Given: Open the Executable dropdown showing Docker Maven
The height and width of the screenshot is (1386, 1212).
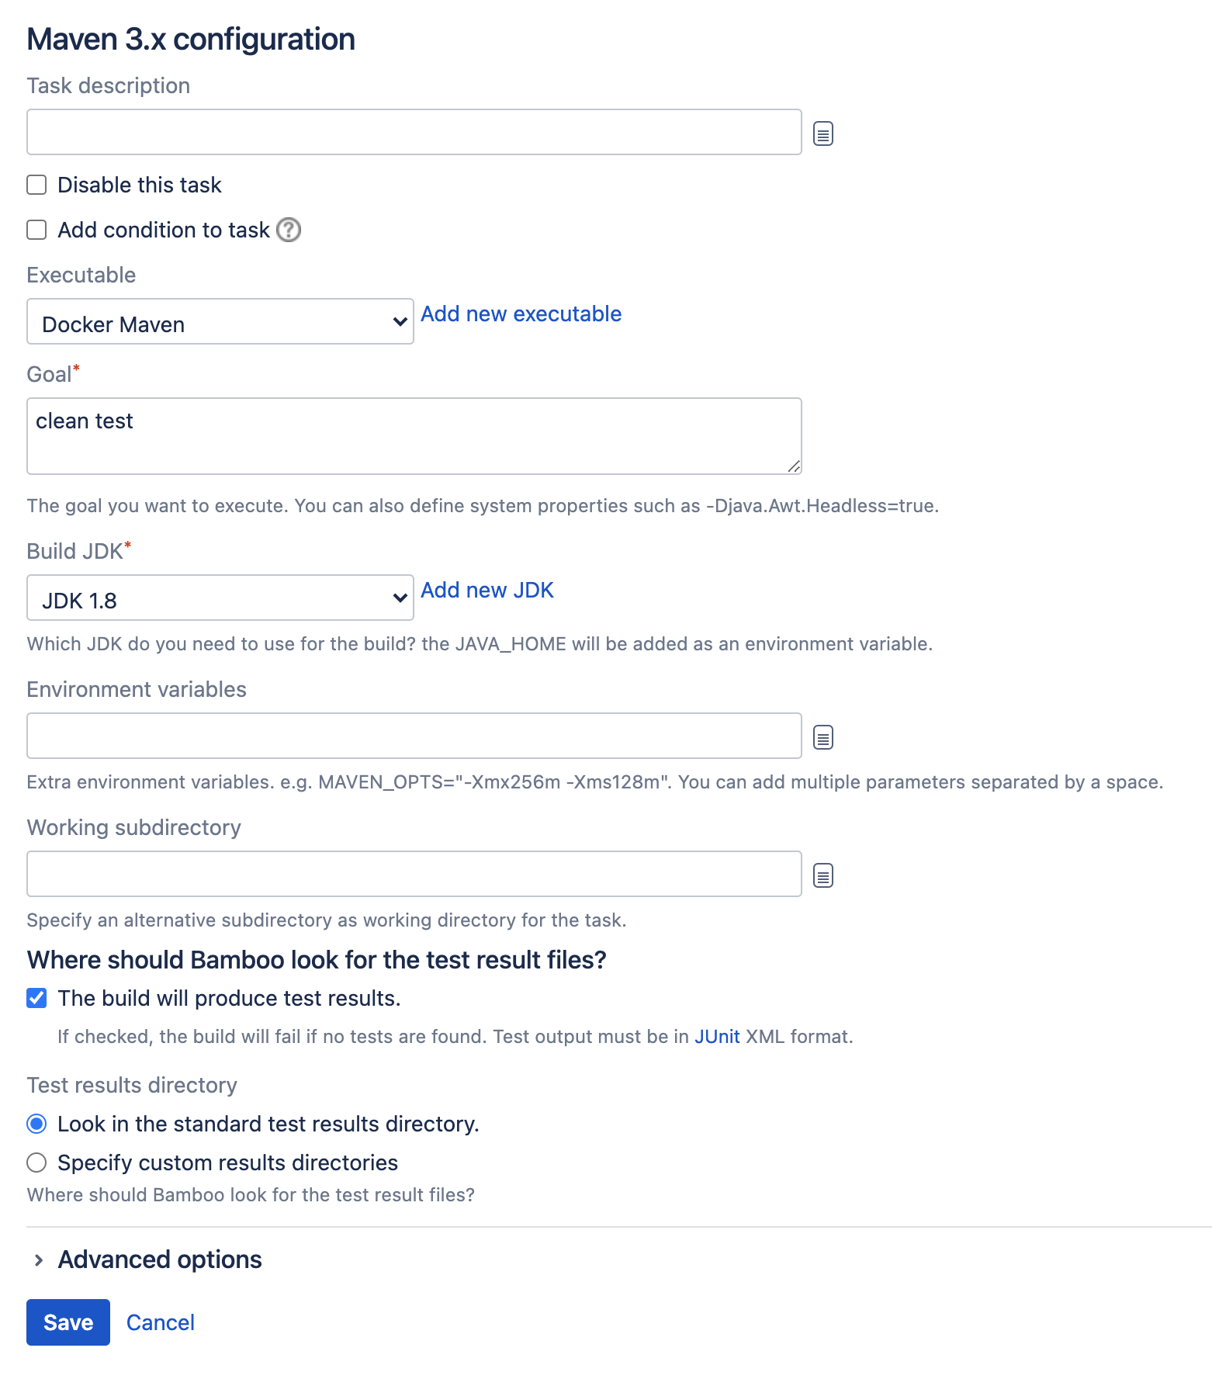Looking at the screenshot, I should click(x=220, y=321).
